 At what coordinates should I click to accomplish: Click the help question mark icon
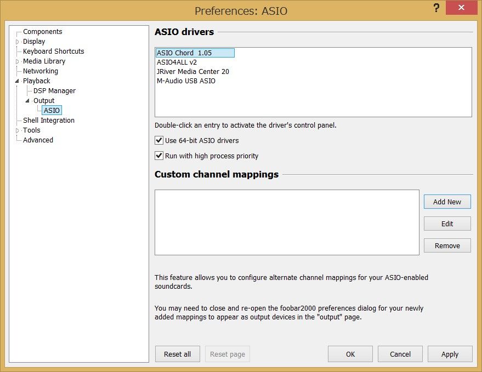click(436, 8)
